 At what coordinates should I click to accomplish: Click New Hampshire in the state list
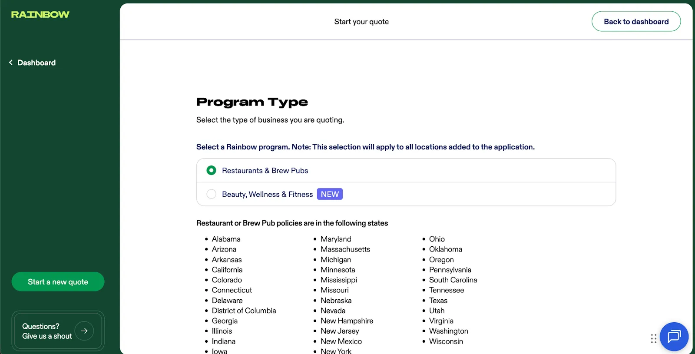(x=347, y=321)
